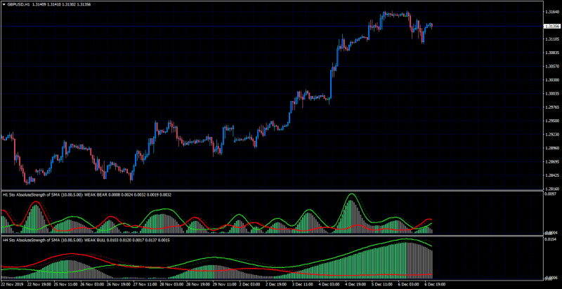Click time axis label 4 Dec 03:00
562x289 pixels.
coord(329,284)
